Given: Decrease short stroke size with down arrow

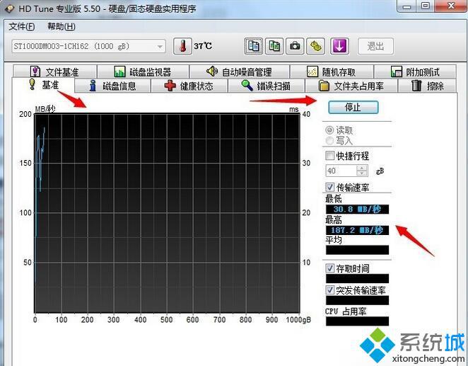Looking at the screenshot, I should pos(362,173).
